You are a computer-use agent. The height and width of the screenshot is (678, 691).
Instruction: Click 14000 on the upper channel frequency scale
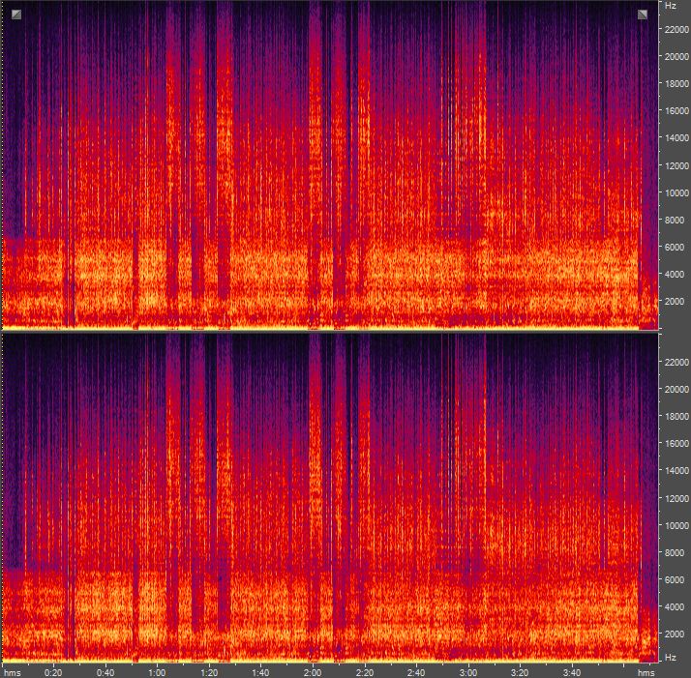[x=676, y=138]
